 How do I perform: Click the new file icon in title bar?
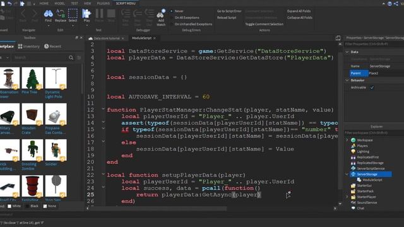click(x=3, y=3)
